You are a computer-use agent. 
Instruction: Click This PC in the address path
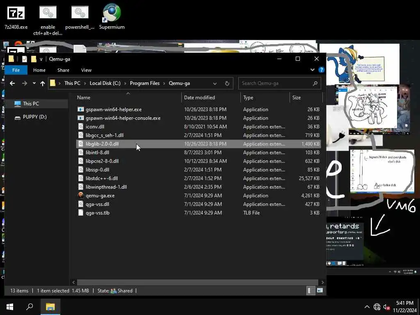tap(72, 83)
